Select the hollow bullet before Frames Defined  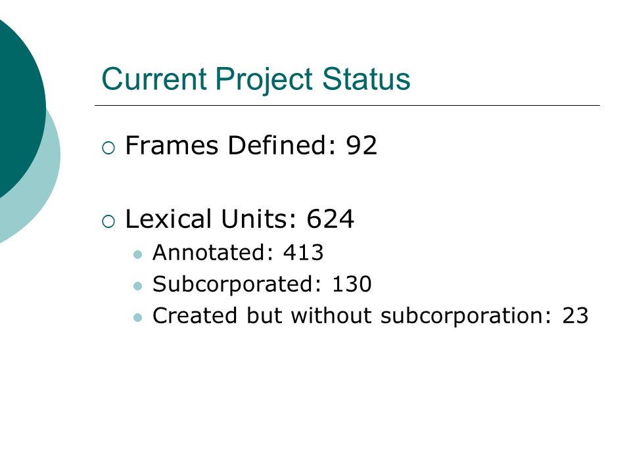(x=108, y=148)
